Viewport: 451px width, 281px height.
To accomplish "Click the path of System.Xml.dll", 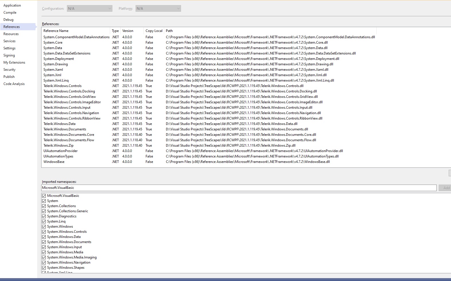I will click(246, 75).
